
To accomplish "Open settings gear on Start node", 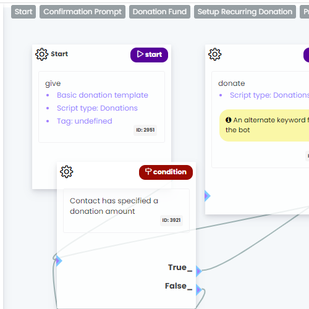I will click(41, 54).
